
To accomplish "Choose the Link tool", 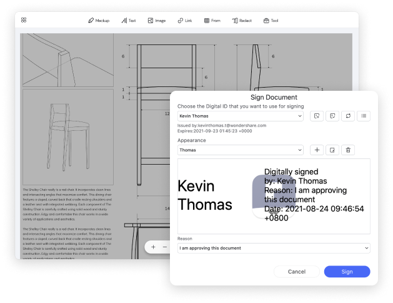I will point(185,21).
